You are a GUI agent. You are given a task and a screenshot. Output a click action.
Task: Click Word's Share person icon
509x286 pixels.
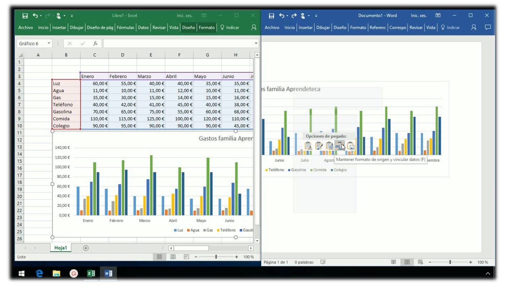point(474,27)
